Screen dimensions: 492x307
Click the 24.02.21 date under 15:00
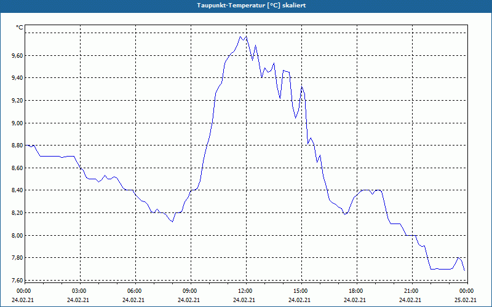point(300,300)
